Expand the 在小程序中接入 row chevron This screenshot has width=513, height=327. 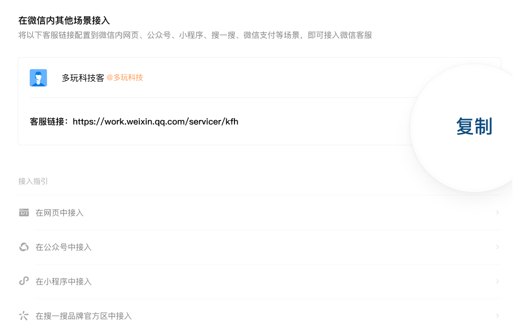[497, 281]
